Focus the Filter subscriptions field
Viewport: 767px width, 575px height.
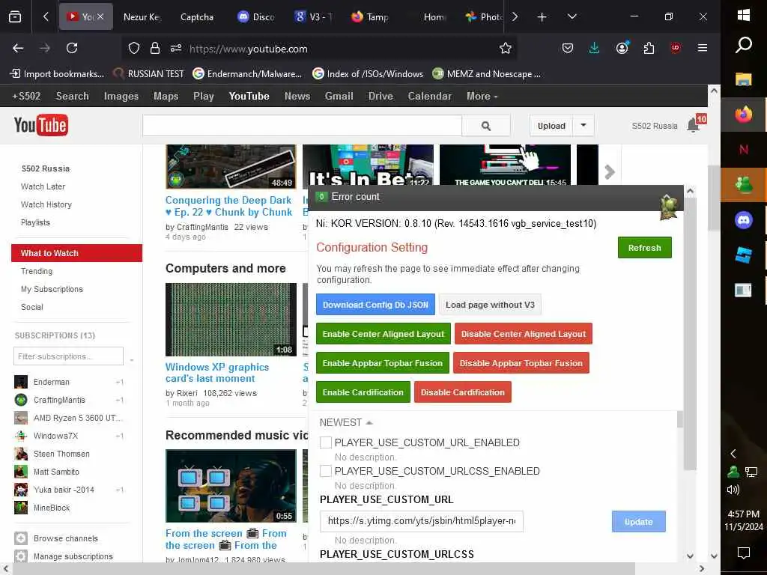tap(68, 356)
